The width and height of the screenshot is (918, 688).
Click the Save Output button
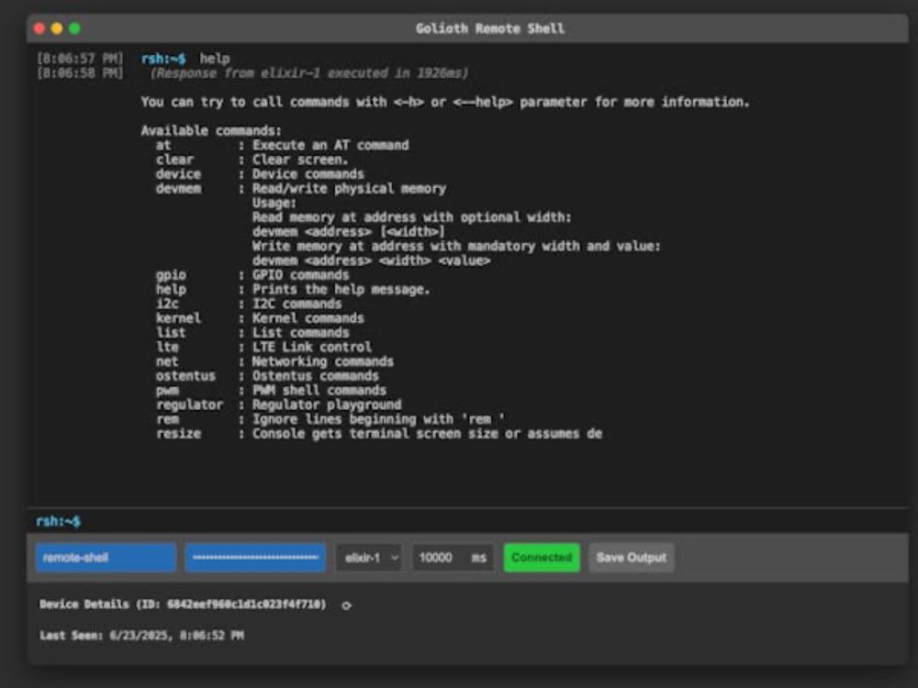click(x=632, y=558)
